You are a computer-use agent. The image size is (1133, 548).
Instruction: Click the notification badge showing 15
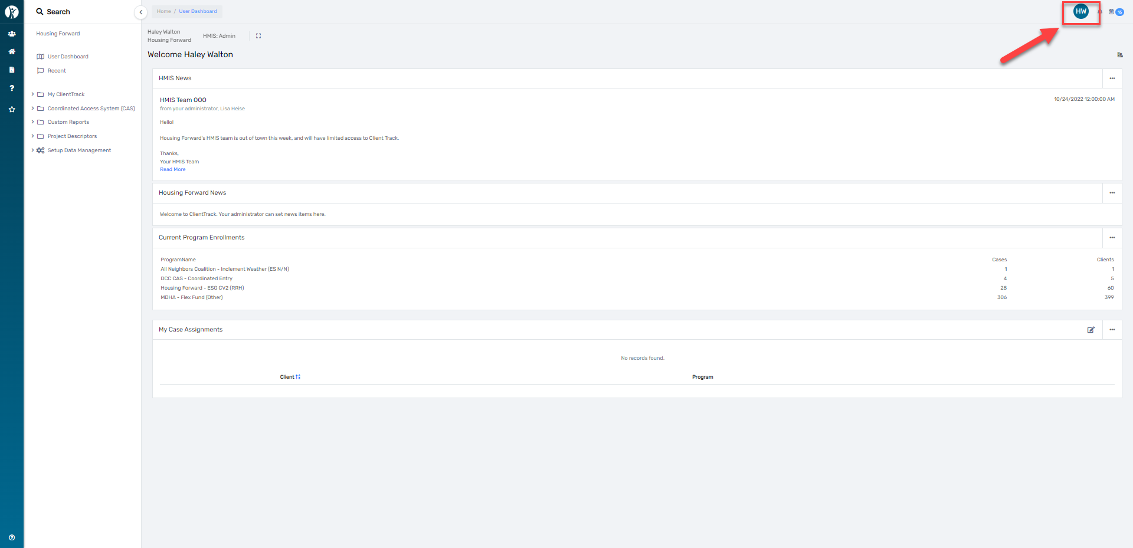pyautogui.click(x=1121, y=12)
